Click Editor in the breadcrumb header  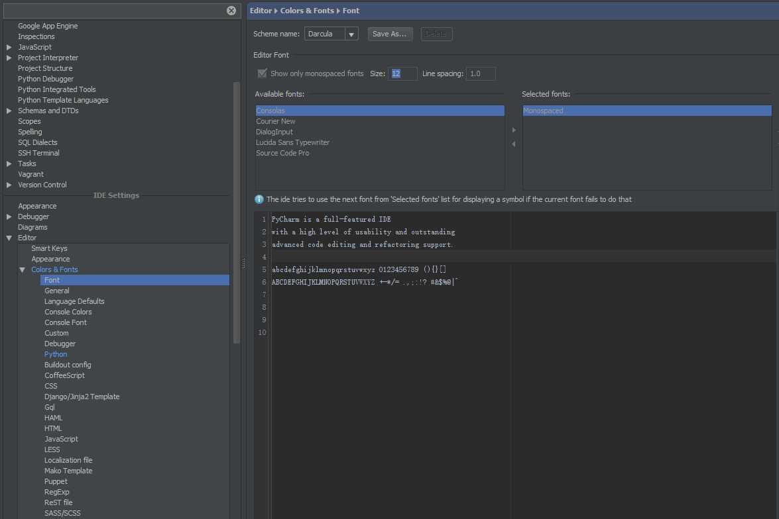[261, 11]
